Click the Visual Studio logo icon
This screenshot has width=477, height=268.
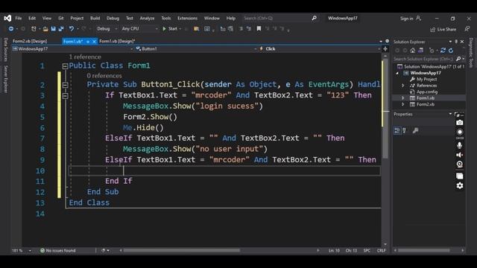[x=7, y=18]
